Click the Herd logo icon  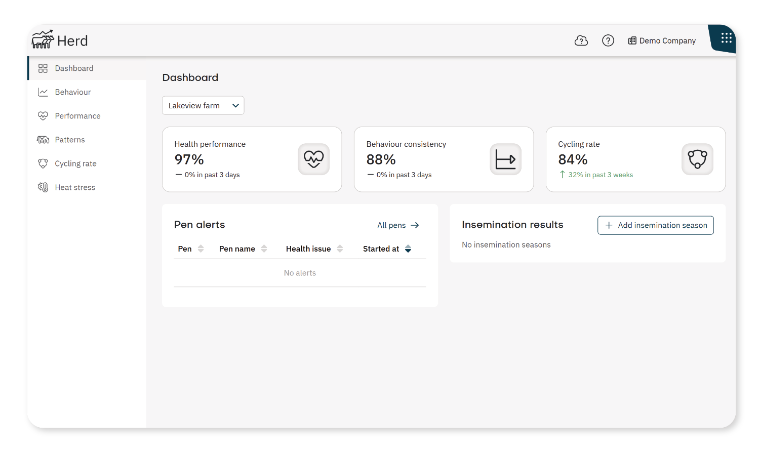tap(43, 39)
